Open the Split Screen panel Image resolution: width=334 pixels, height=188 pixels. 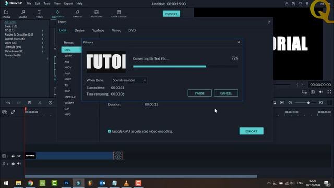(x=118, y=14)
